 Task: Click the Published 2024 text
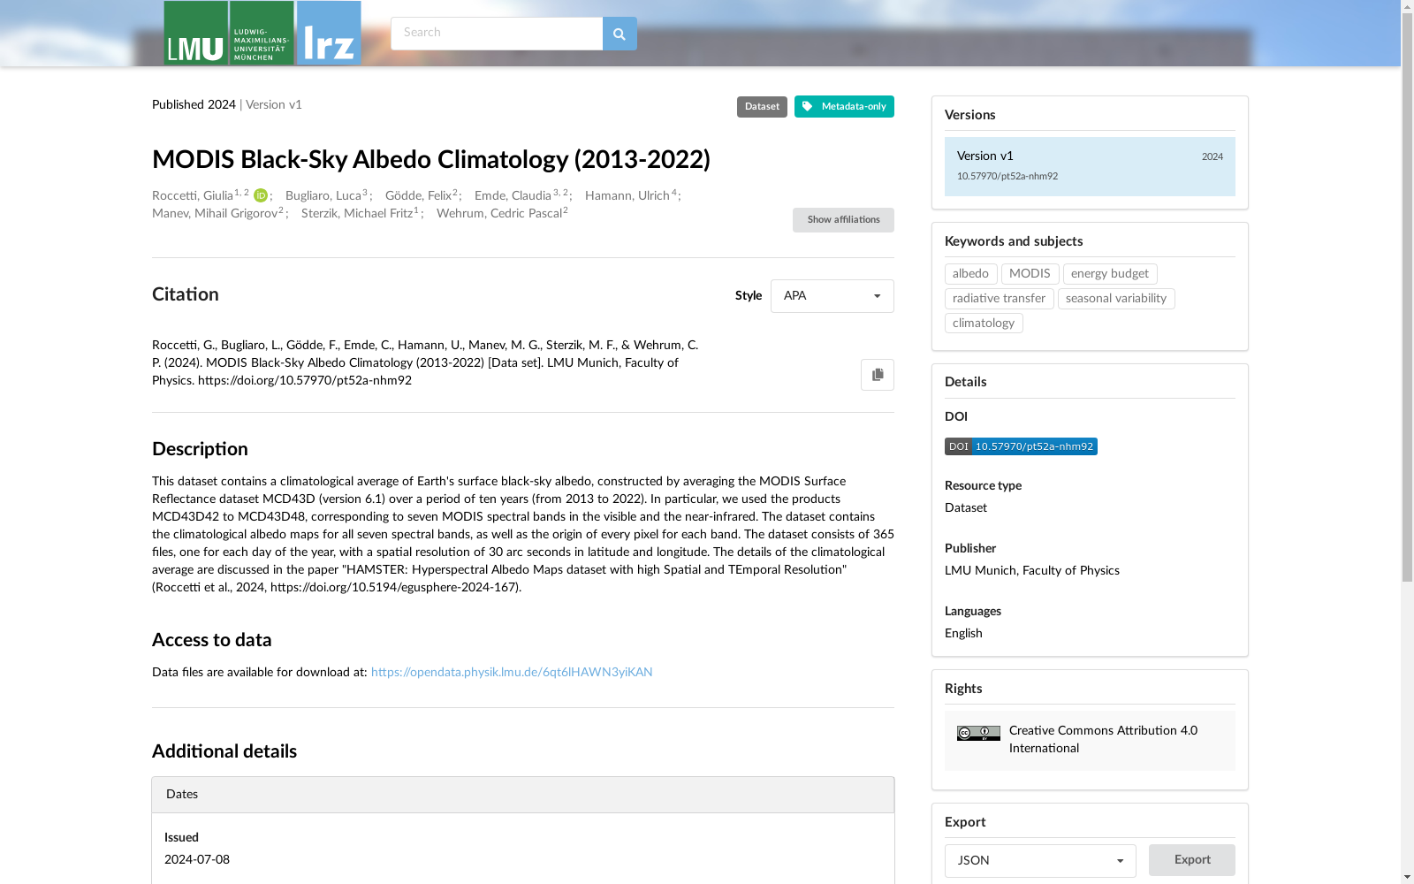[x=194, y=105]
